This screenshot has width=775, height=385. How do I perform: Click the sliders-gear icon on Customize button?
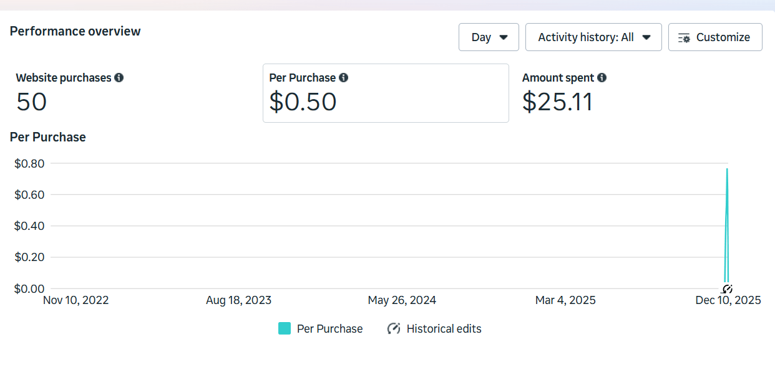[x=684, y=38]
